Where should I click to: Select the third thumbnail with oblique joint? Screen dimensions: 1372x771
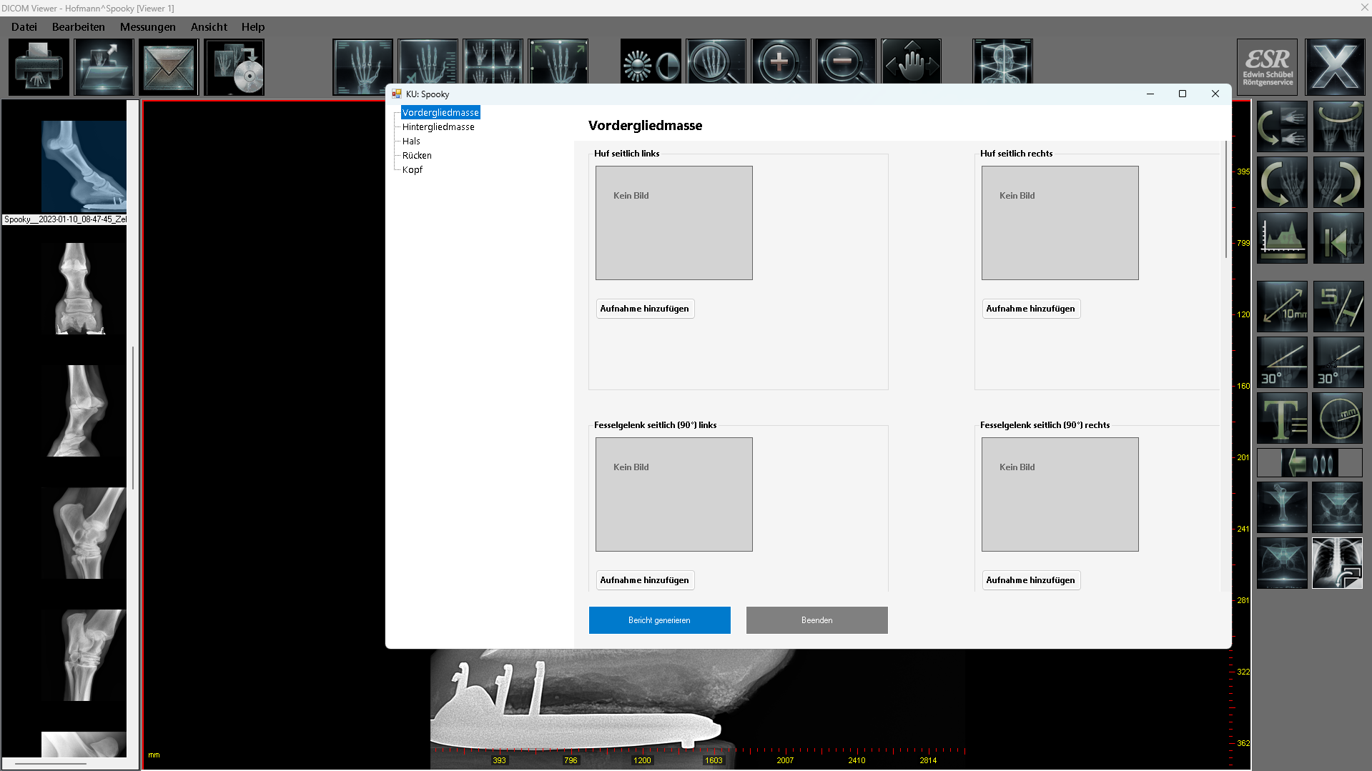point(84,411)
